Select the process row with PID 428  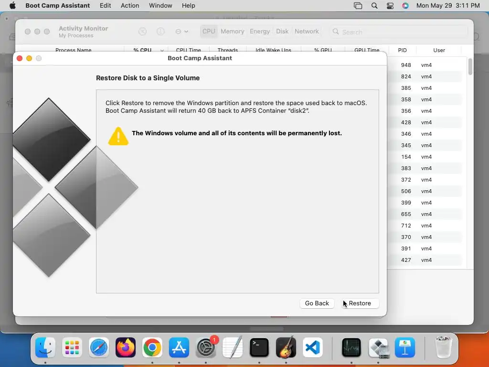[x=424, y=122]
